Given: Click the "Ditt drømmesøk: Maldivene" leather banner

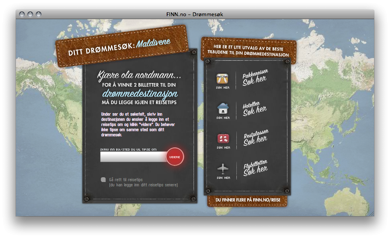Looking at the screenshot, I should pos(122,46).
